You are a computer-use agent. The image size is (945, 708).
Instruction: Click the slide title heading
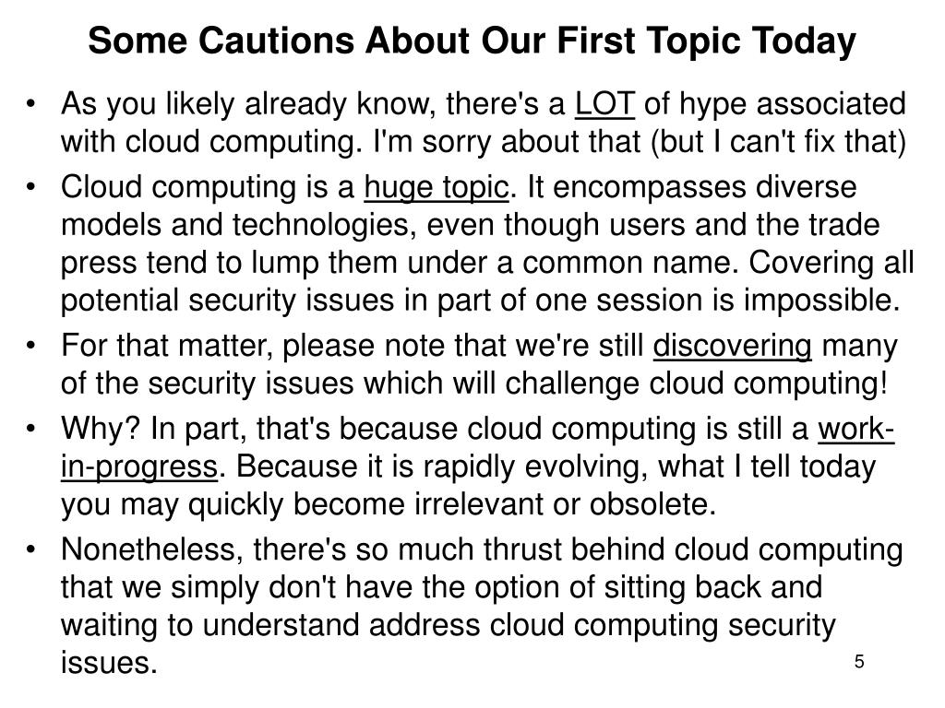click(472, 41)
